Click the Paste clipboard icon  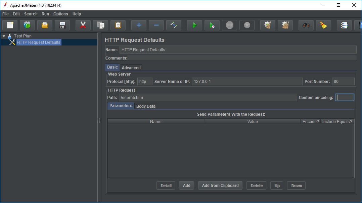point(118,25)
